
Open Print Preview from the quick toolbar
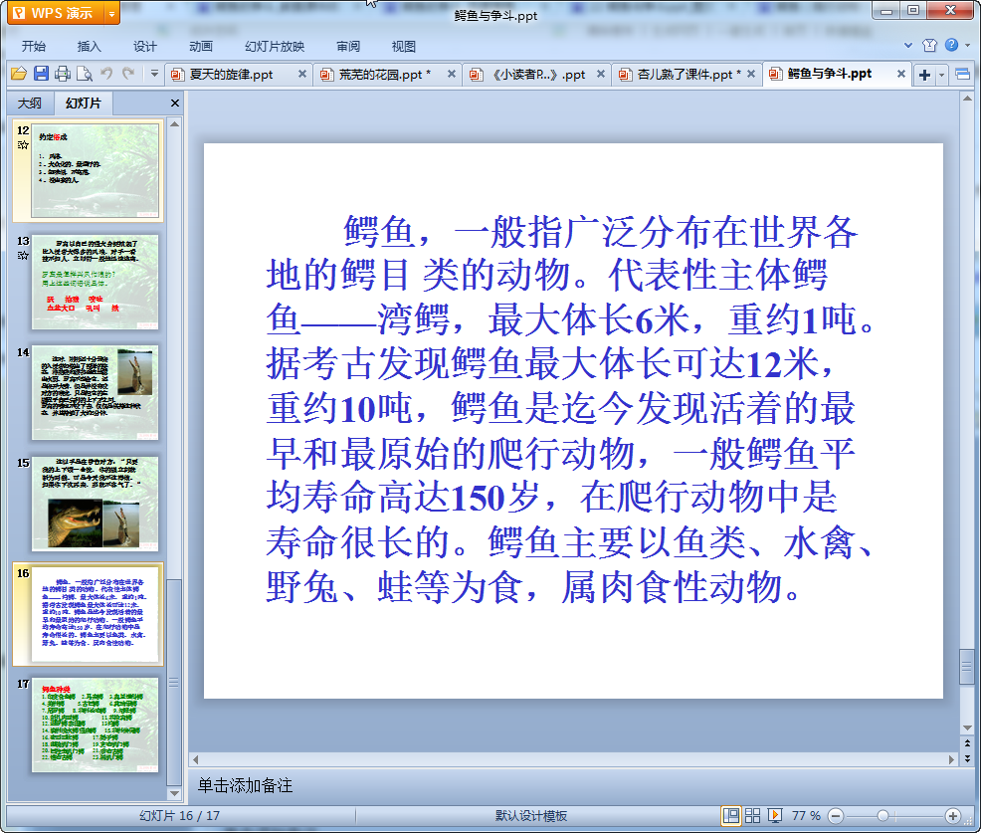pos(85,74)
